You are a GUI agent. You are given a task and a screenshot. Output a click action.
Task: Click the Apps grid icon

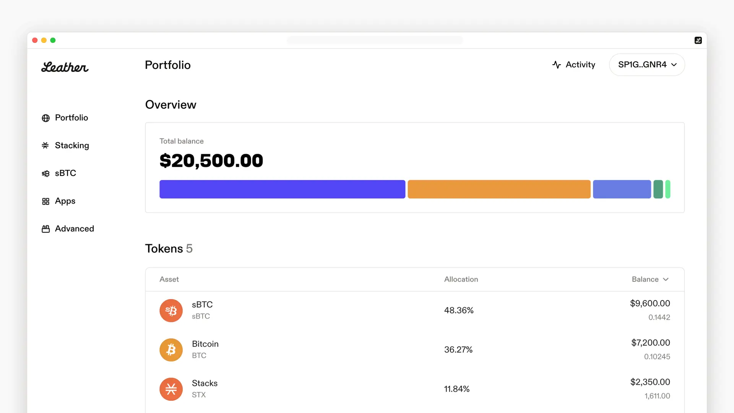[x=45, y=201]
